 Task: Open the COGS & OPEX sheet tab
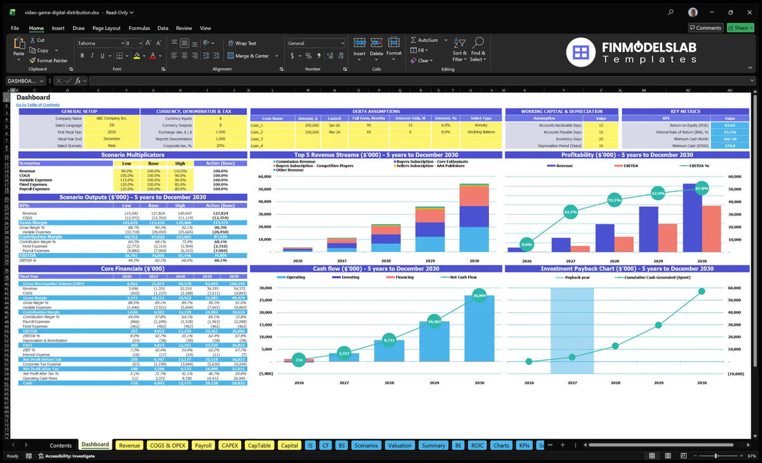[x=168, y=445]
